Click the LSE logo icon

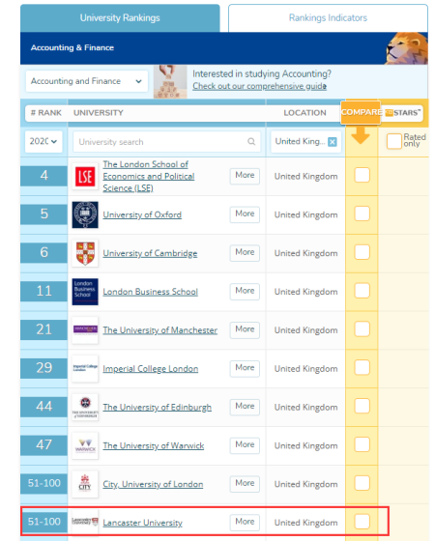85,176
